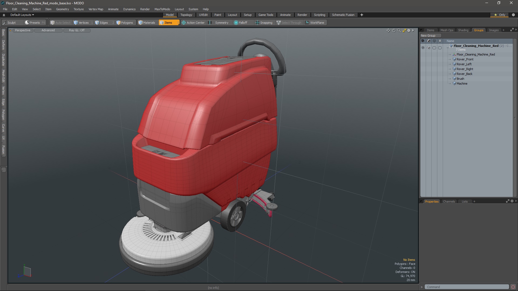Click the viewport zoom magnifier icon
Screen dimensions: 518x291
[399, 30]
